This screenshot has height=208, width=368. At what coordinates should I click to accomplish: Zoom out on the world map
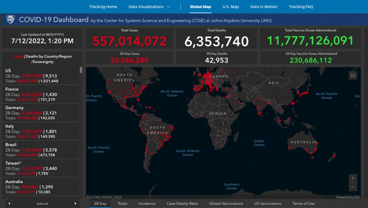point(353,187)
